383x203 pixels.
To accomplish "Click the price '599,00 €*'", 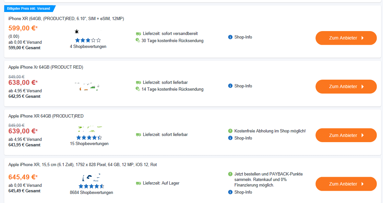I will (x=23, y=28).
